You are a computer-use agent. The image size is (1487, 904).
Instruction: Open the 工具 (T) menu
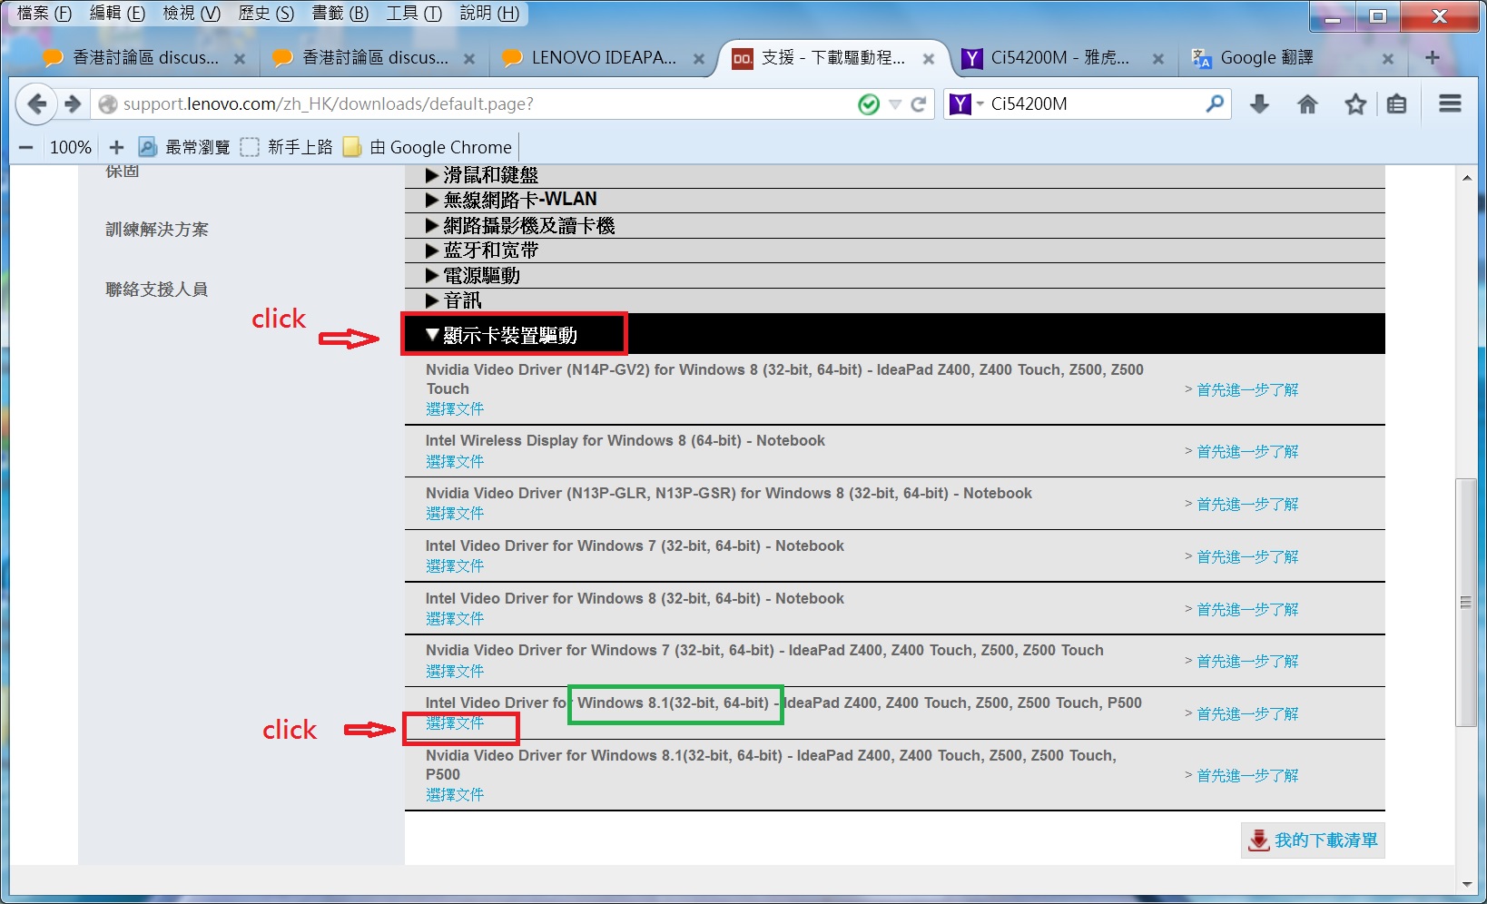414,13
